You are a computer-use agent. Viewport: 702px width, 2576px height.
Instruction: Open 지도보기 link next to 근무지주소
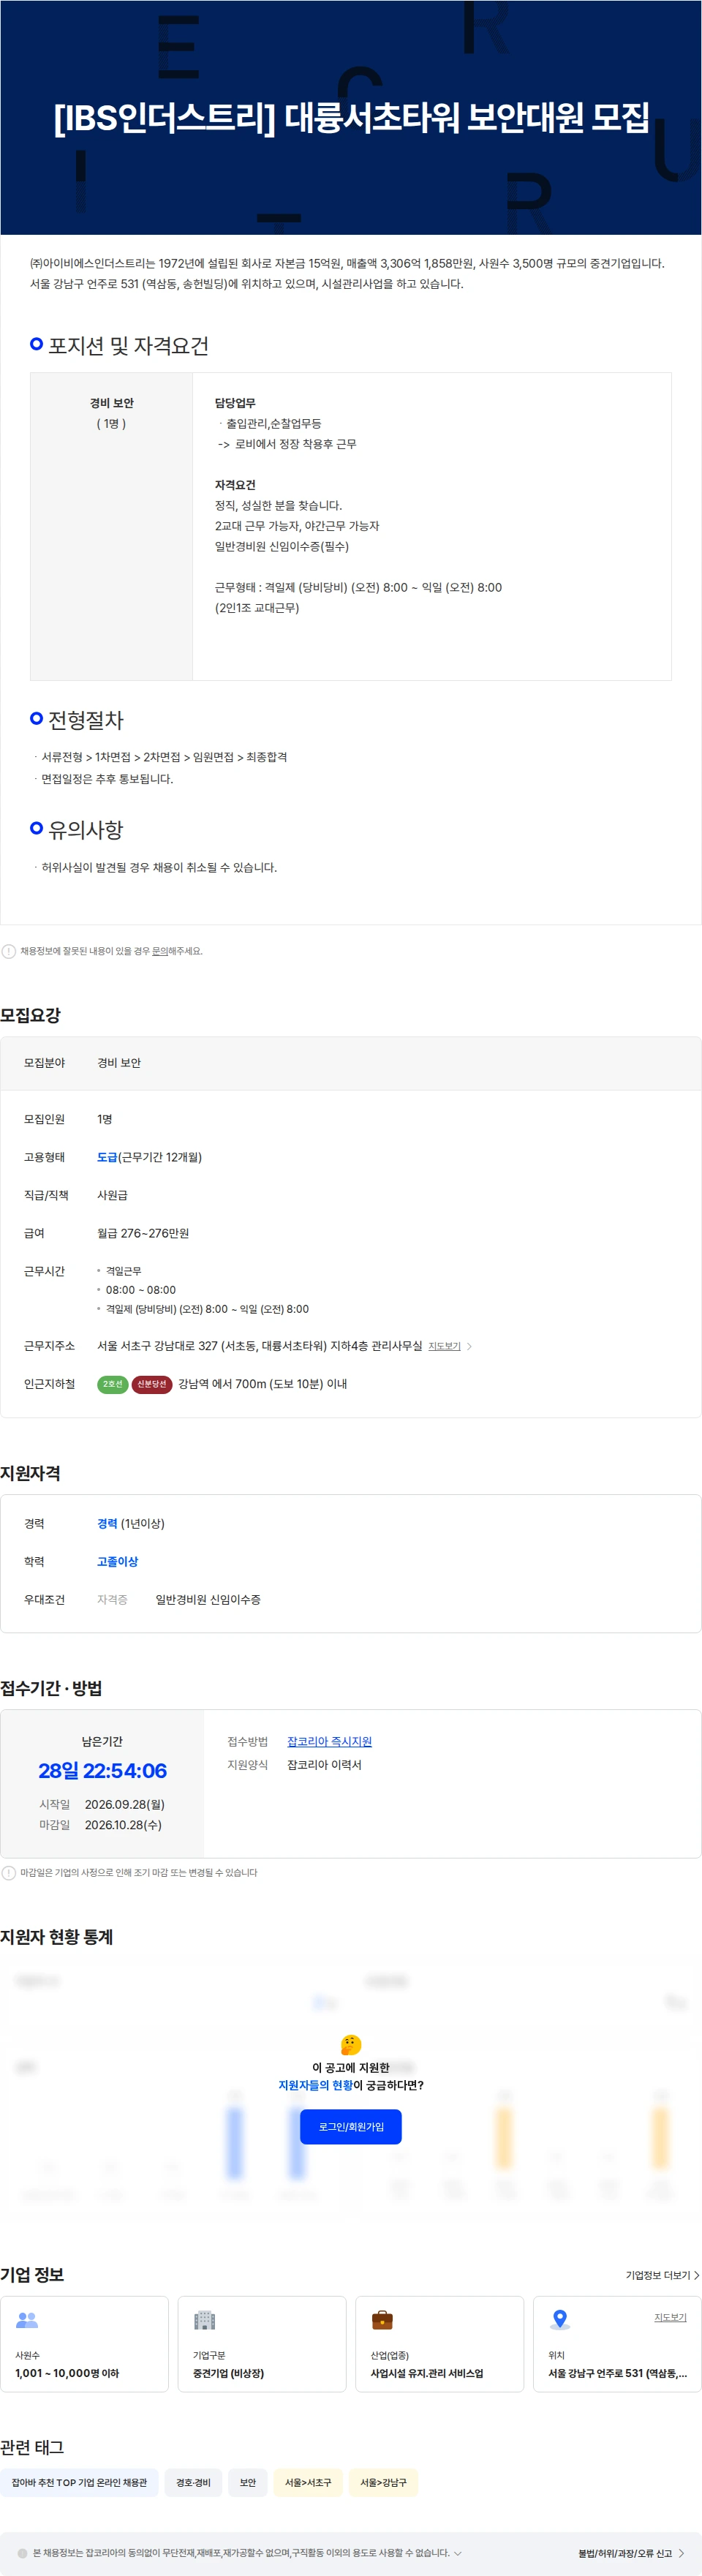pos(444,1347)
